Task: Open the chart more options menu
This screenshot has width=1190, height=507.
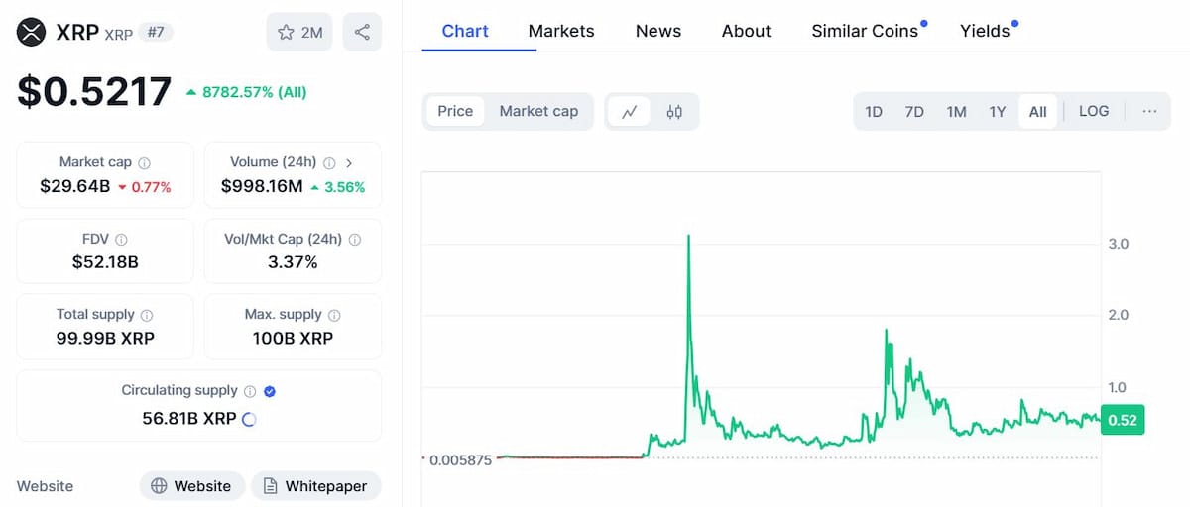Action: 1149,111
